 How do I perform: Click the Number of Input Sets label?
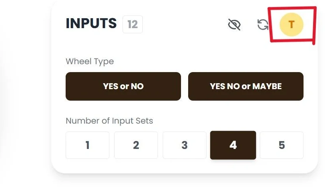109,121
